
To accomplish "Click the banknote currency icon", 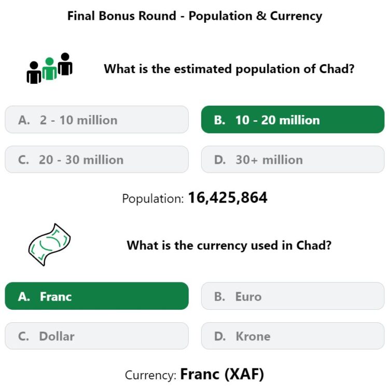I will (x=49, y=245).
